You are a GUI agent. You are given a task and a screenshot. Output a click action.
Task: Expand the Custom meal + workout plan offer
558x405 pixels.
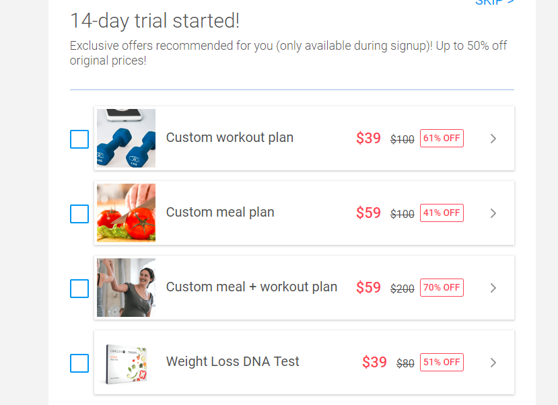(x=493, y=287)
